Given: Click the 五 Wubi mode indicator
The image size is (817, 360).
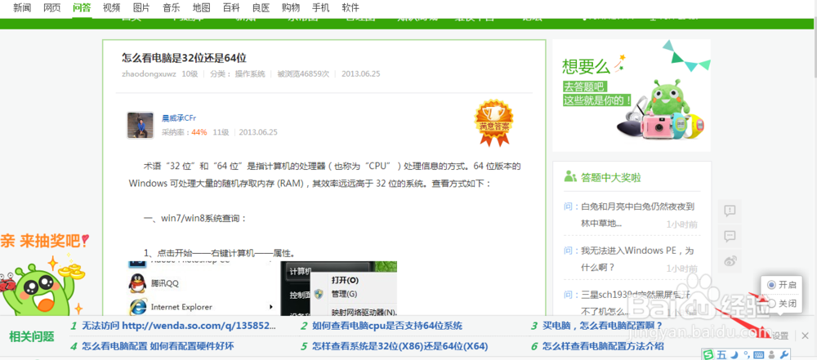Looking at the screenshot, I should [x=721, y=355].
